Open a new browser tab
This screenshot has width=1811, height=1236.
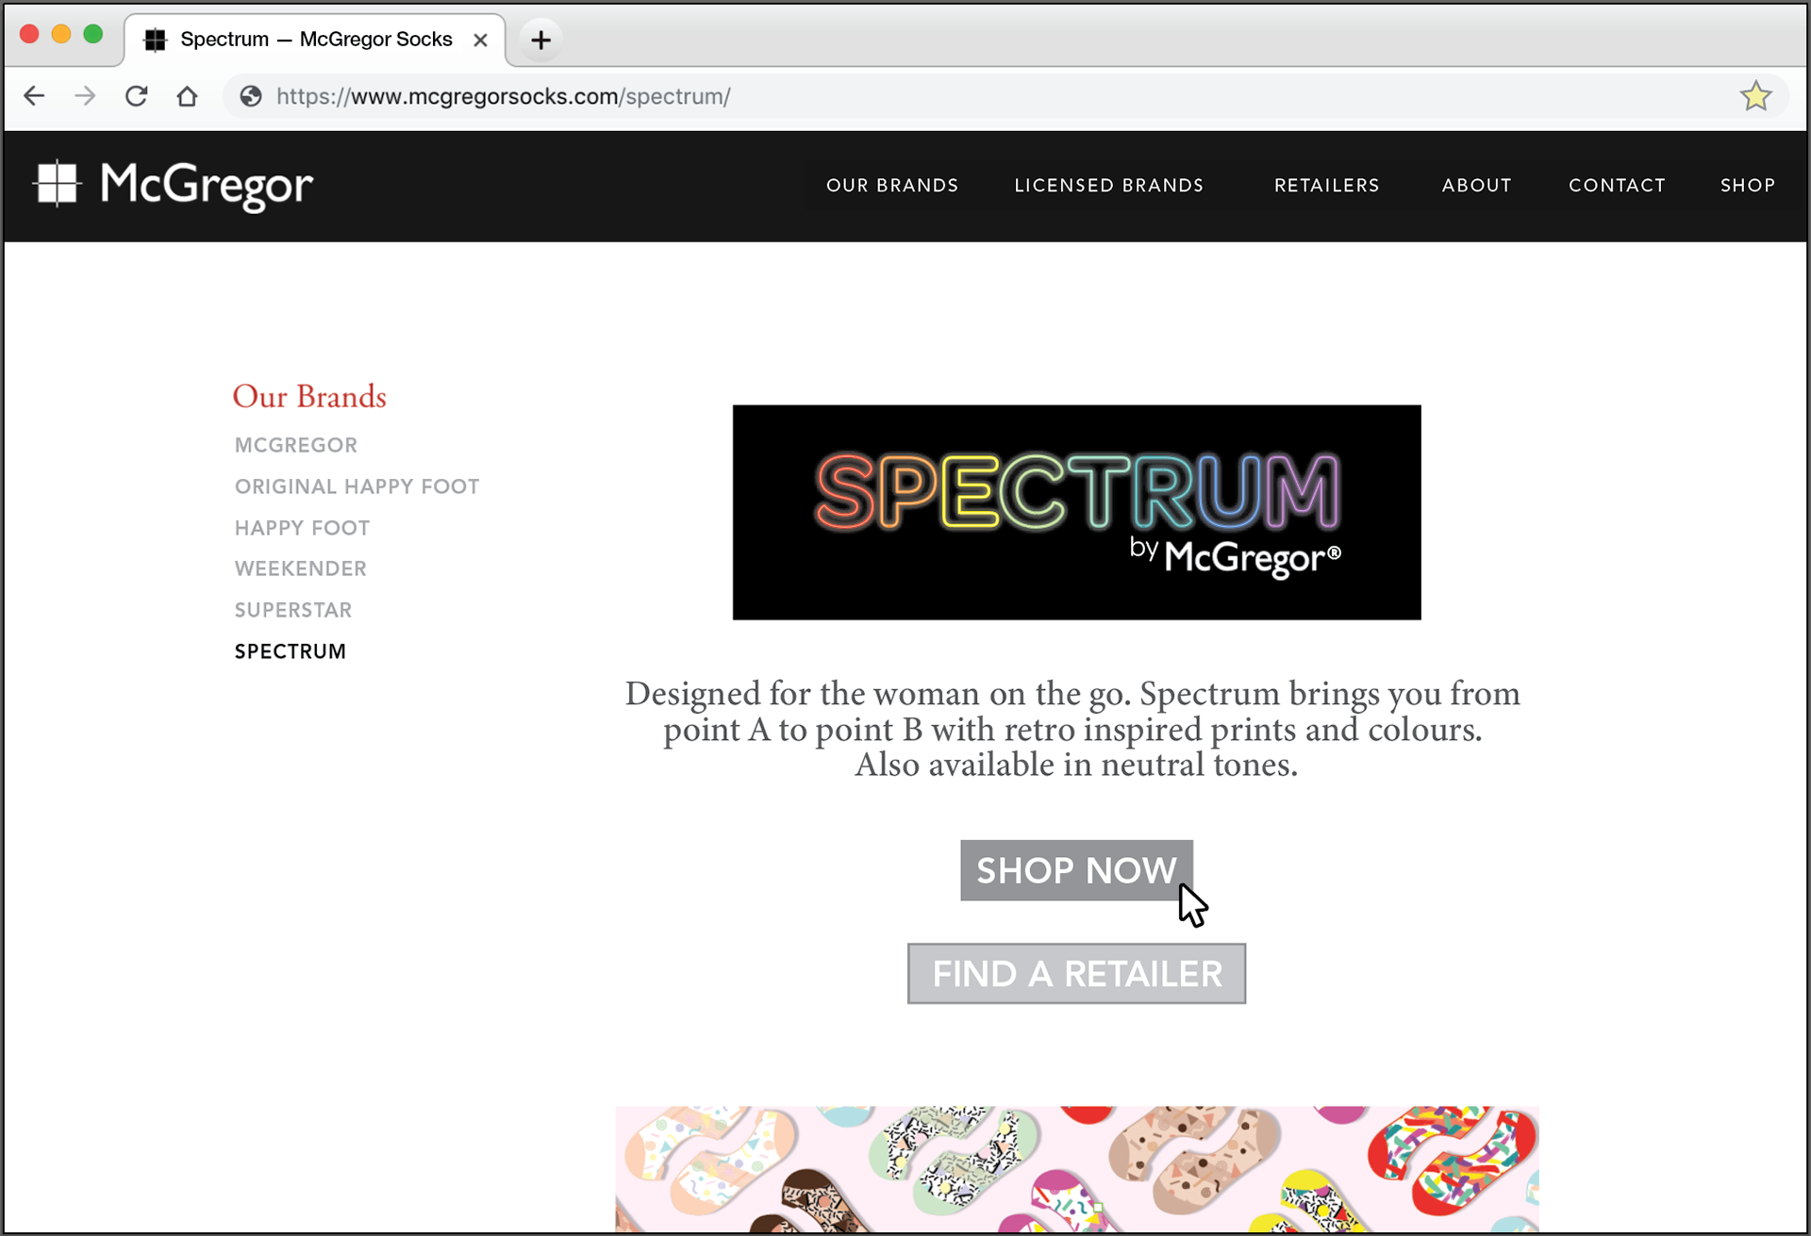tap(540, 40)
